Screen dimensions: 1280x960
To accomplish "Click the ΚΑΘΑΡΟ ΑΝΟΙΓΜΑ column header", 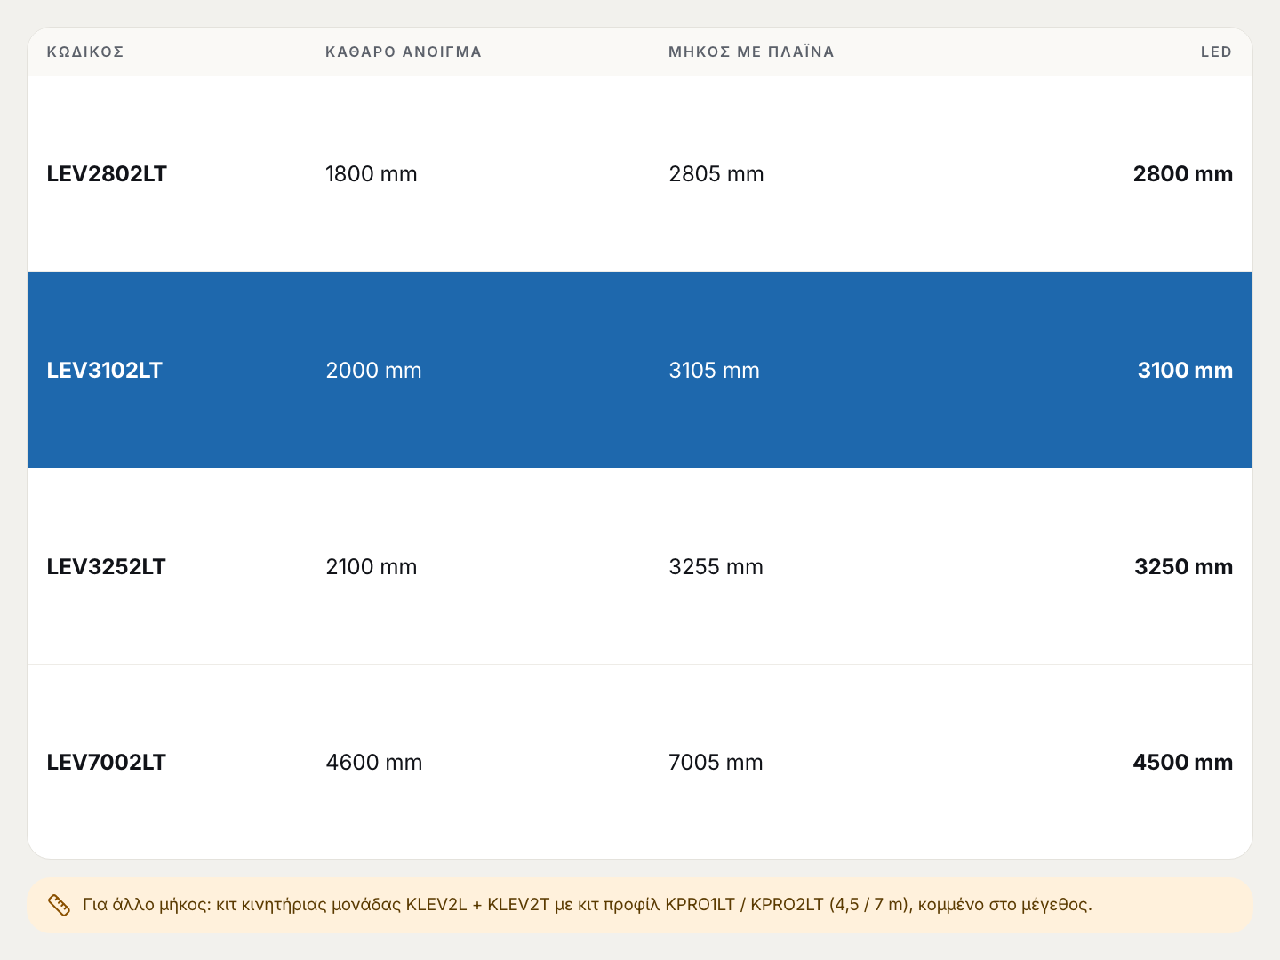I will (x=404, y=52).
